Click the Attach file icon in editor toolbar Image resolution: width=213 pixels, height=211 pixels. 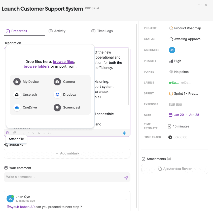pos(8,133)
